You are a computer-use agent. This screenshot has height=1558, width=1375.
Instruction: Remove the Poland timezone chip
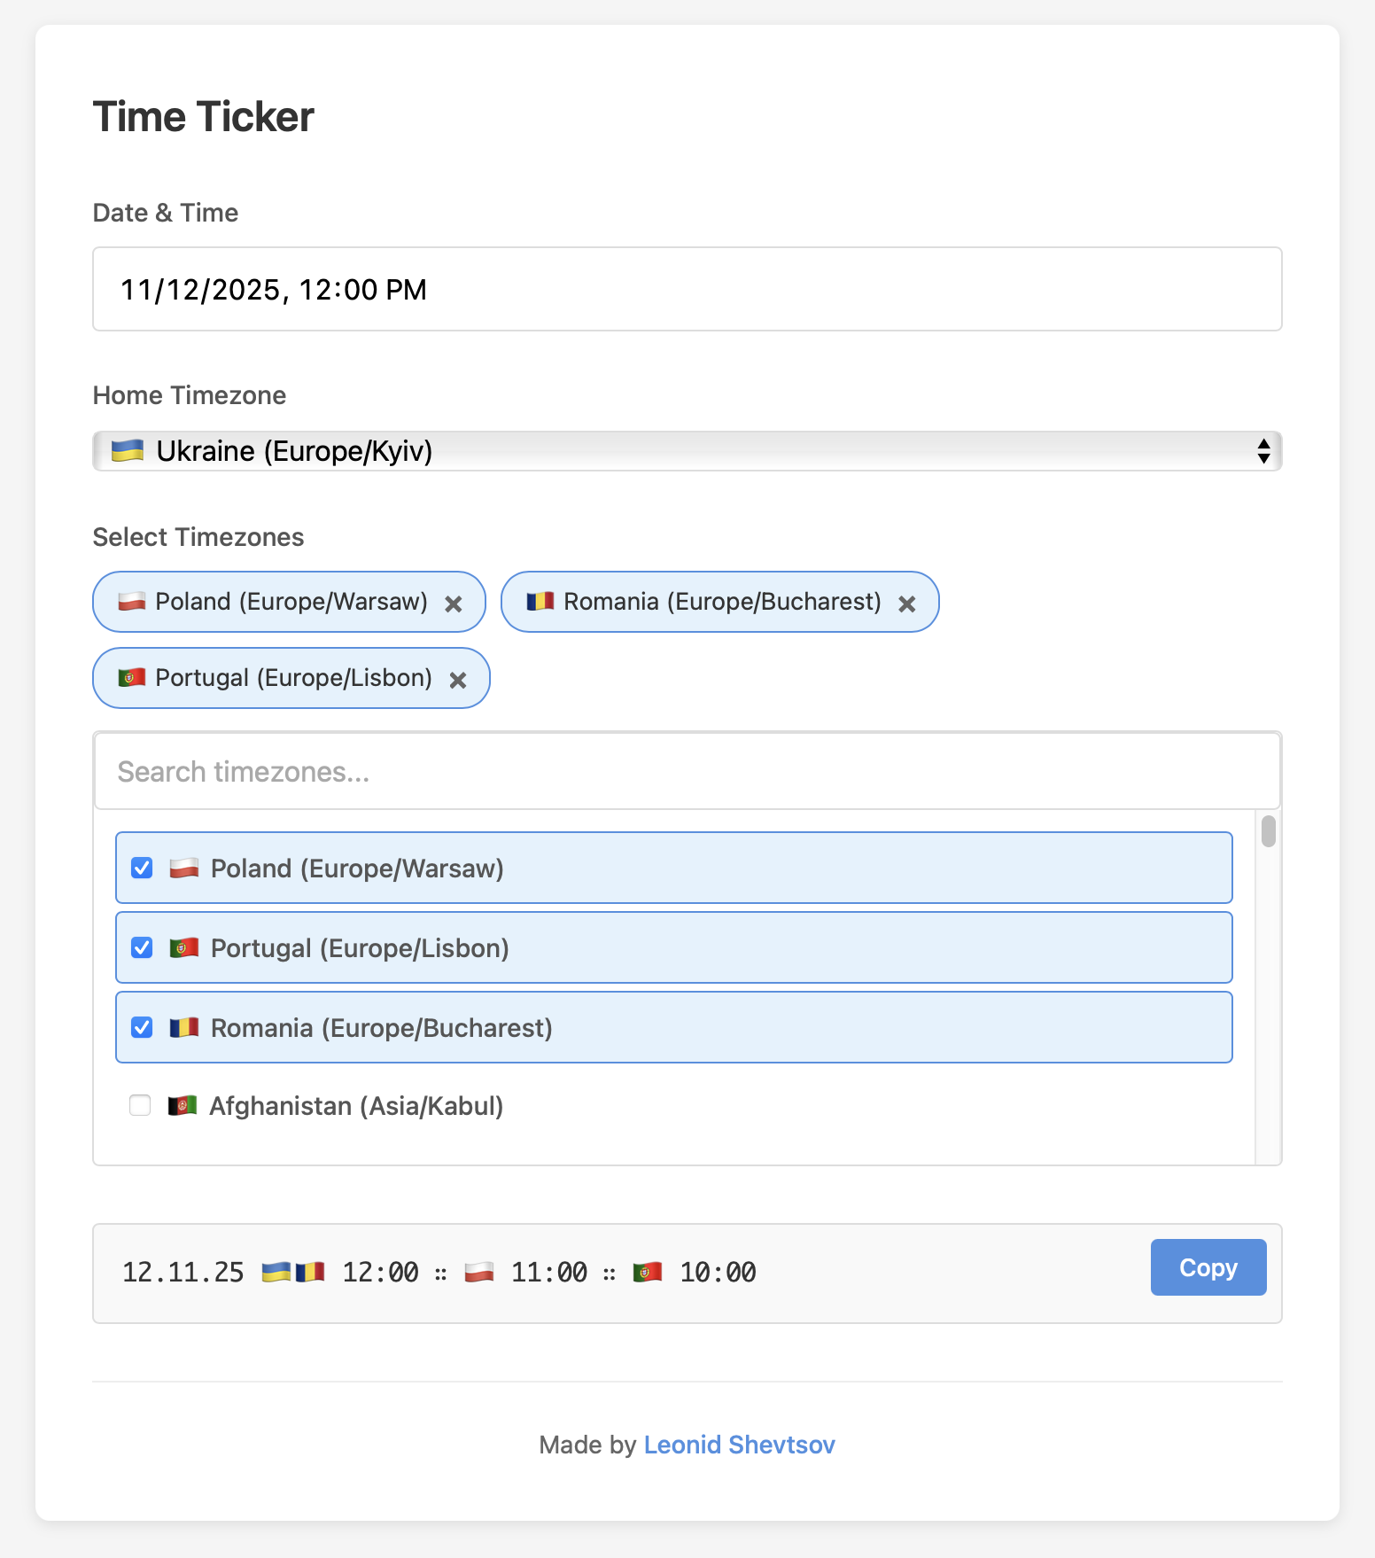tap(454, 604)
